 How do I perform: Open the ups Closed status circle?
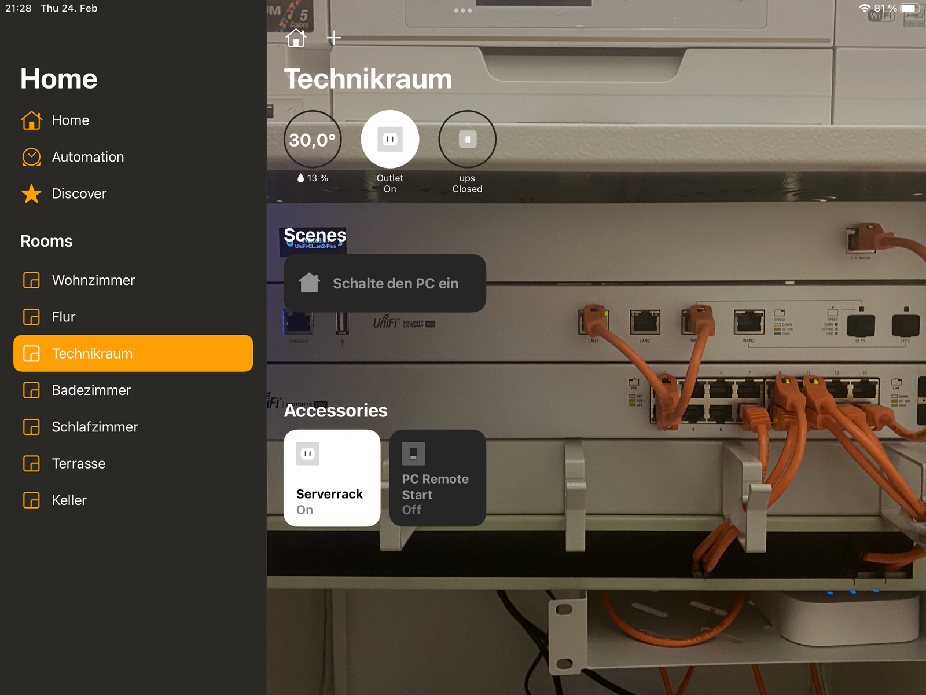(467, 140)
